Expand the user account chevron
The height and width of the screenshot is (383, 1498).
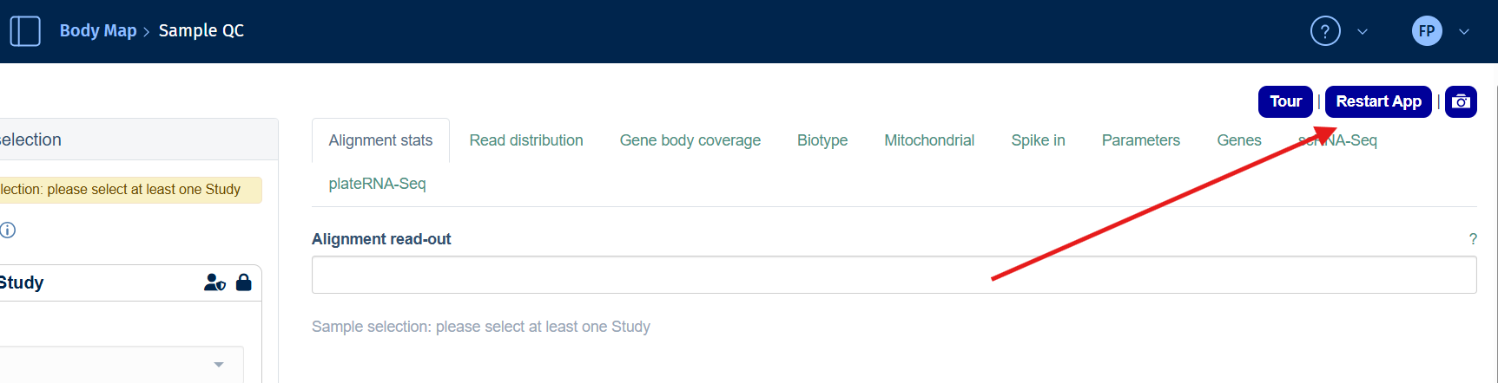click(1464, 32)
